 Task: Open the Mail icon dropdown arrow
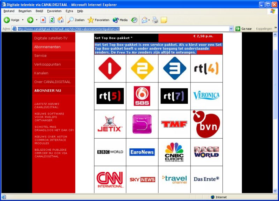tap(149, 20)
